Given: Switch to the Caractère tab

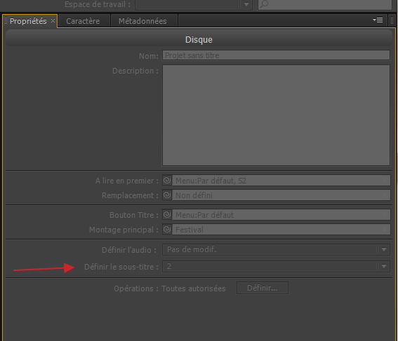Looking at the screenshot, I should pyautogui.click(x=83, y=21).
